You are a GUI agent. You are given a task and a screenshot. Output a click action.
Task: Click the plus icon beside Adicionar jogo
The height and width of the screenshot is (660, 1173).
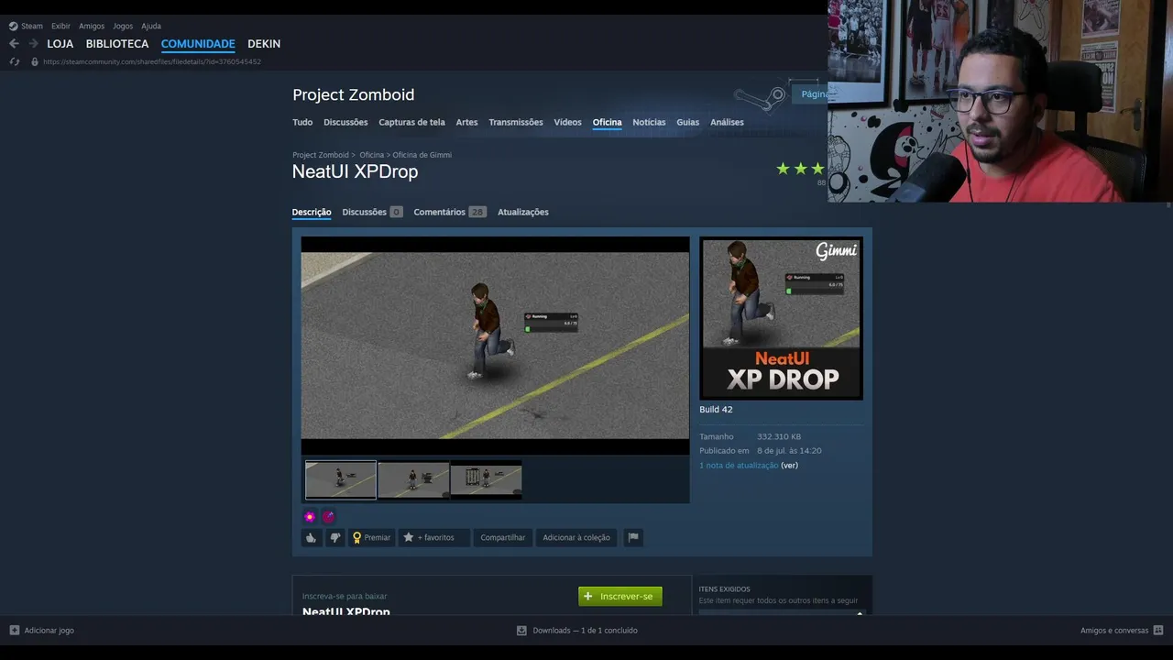(14, 631)
